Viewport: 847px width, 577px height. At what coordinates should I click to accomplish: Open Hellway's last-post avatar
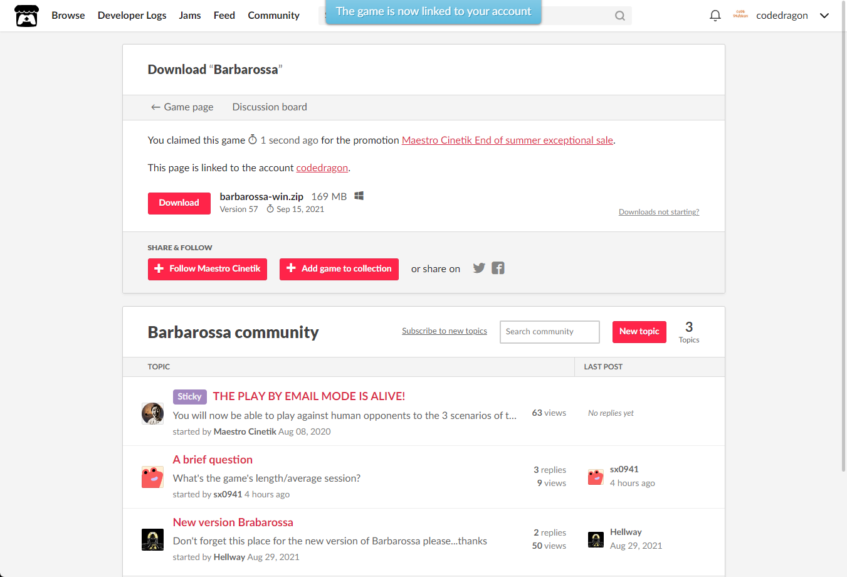pyautogui.click(x=596, y=539)
